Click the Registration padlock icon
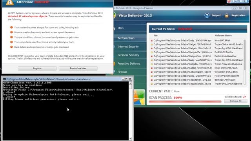Screen dimensions: 251x141 (x=227, y=15)
